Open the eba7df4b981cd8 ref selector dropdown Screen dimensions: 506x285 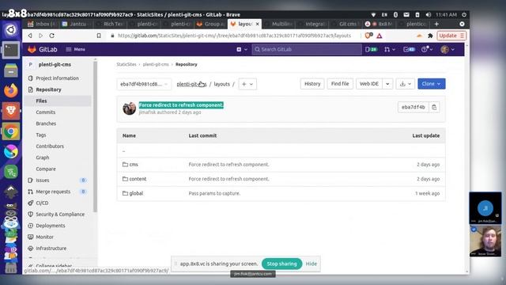144,84
